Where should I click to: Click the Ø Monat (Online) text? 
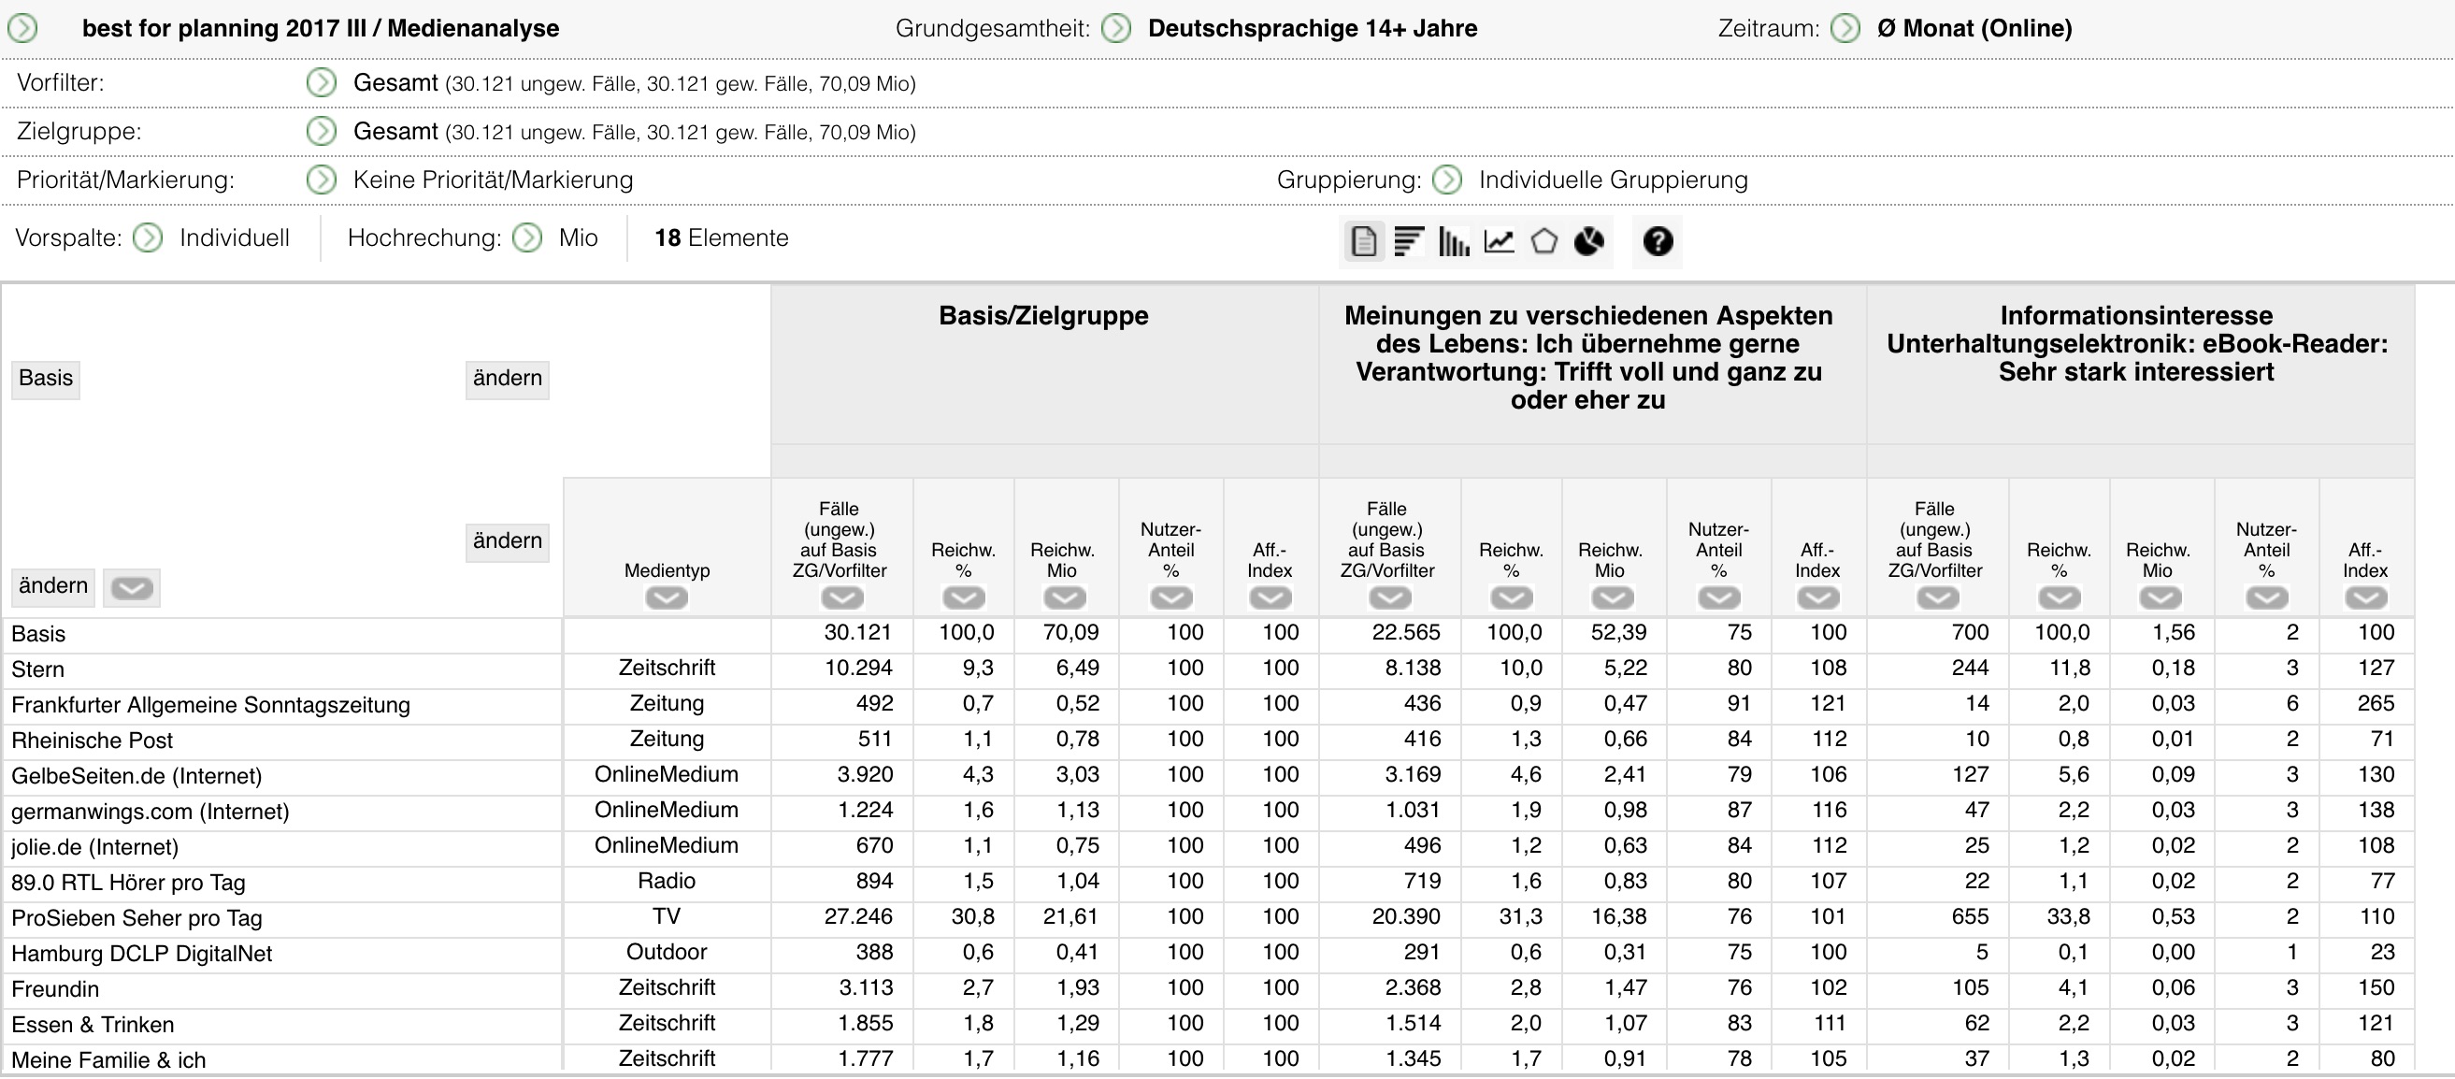(1974, 29)
